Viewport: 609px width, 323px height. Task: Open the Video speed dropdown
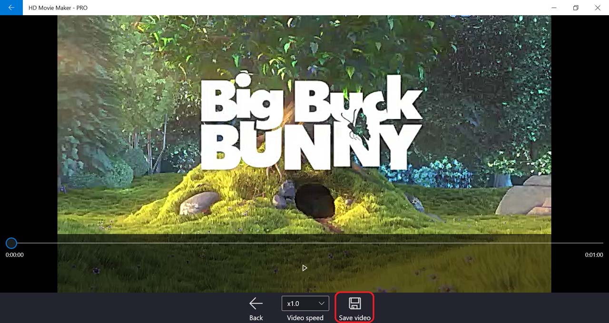(x=305, y=304)
